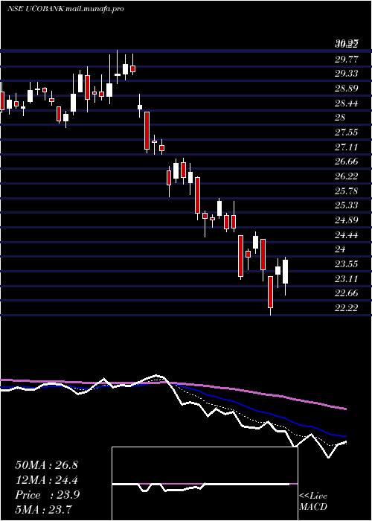Select the 23.11 price axis label
372x521 pixels.
click(x=347, y=279)
